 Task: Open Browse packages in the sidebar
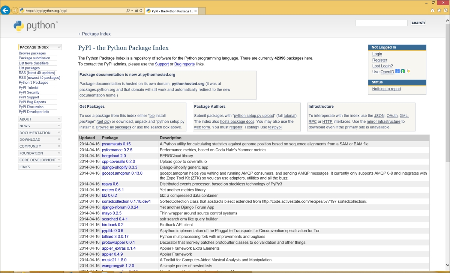coord(32,53)
